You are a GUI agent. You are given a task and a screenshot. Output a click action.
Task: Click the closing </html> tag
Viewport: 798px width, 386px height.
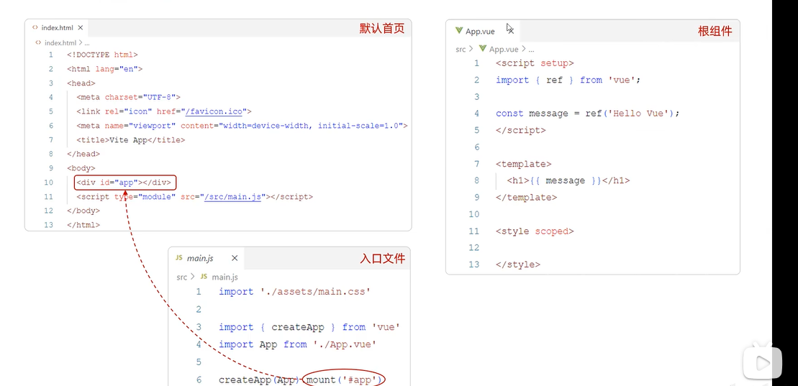83,224
